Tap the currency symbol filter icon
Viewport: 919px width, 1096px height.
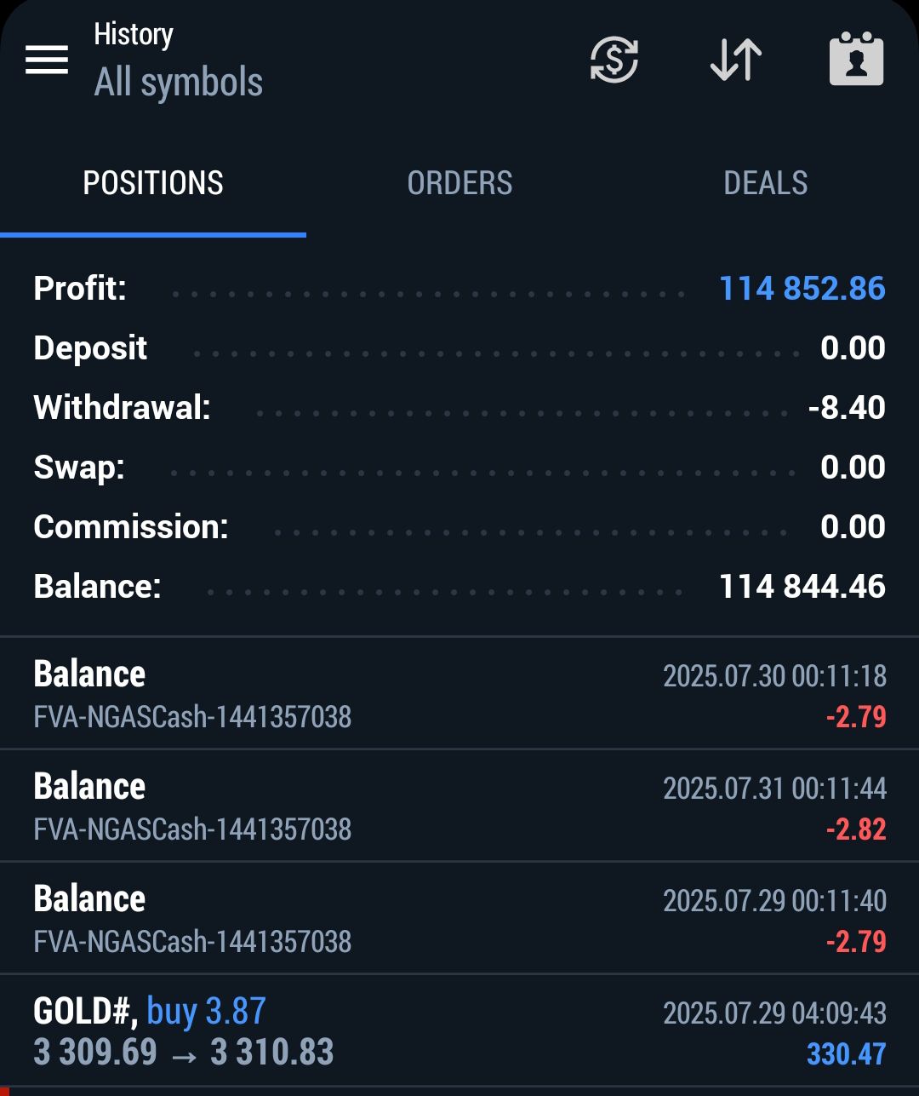tap(614, 60)
